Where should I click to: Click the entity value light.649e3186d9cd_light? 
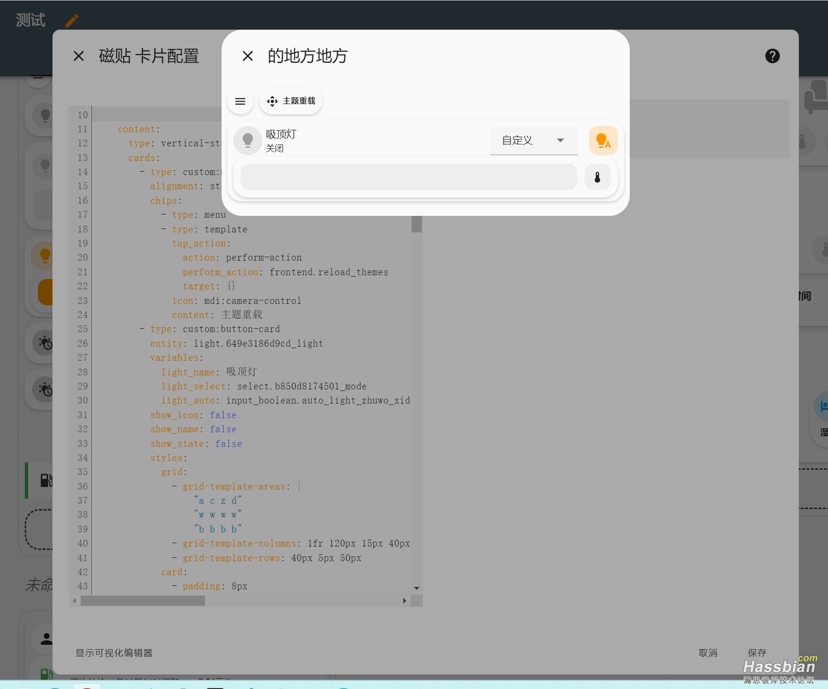[259, 344]
